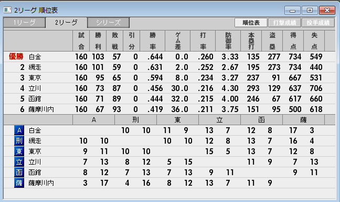Click 東京's batting average .234
The height and width of the screenshot is (202, 340).
[206, 78]
